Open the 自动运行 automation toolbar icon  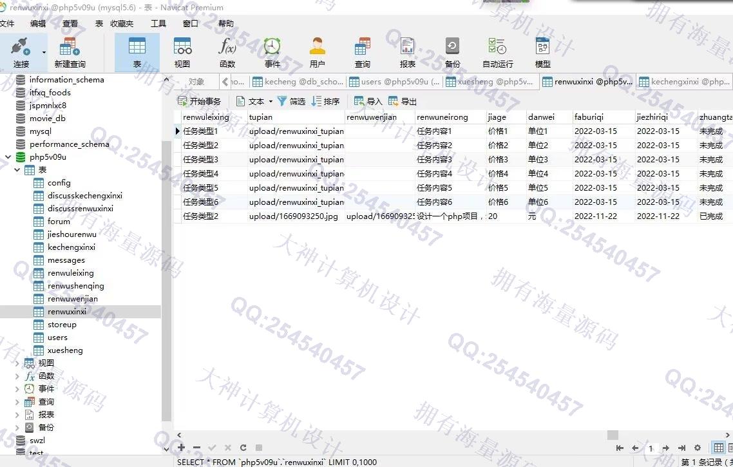(497, 52)
